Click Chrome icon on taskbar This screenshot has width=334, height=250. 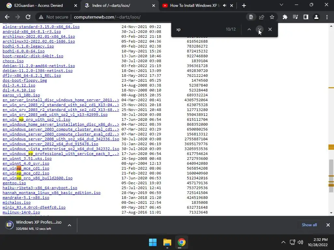pyautogui.click(x=181, y=242)
